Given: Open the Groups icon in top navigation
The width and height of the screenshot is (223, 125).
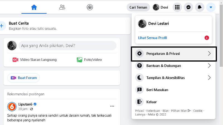Looking at the screenshot, I should pyautogui.click(x=90, y=7).
